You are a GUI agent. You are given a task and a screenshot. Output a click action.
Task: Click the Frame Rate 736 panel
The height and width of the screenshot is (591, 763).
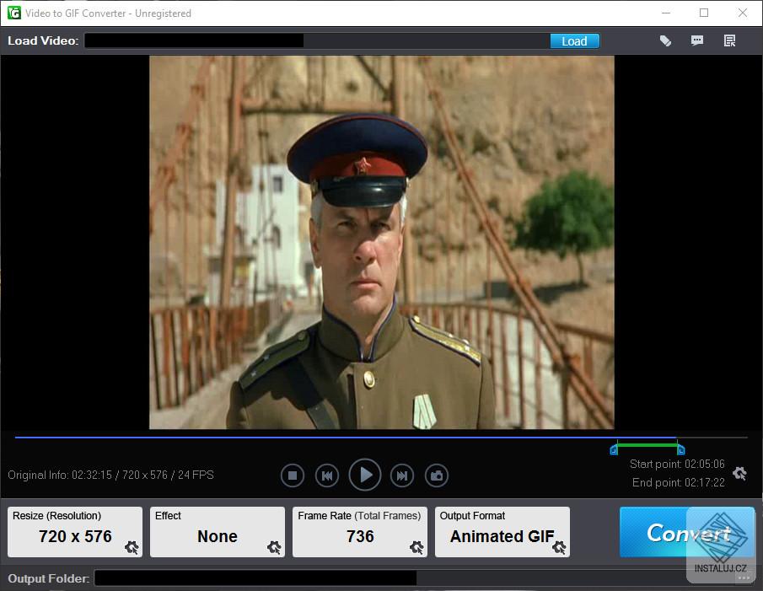point(360,532)
